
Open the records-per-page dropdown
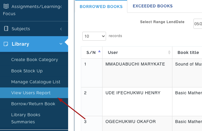(94, 36)
